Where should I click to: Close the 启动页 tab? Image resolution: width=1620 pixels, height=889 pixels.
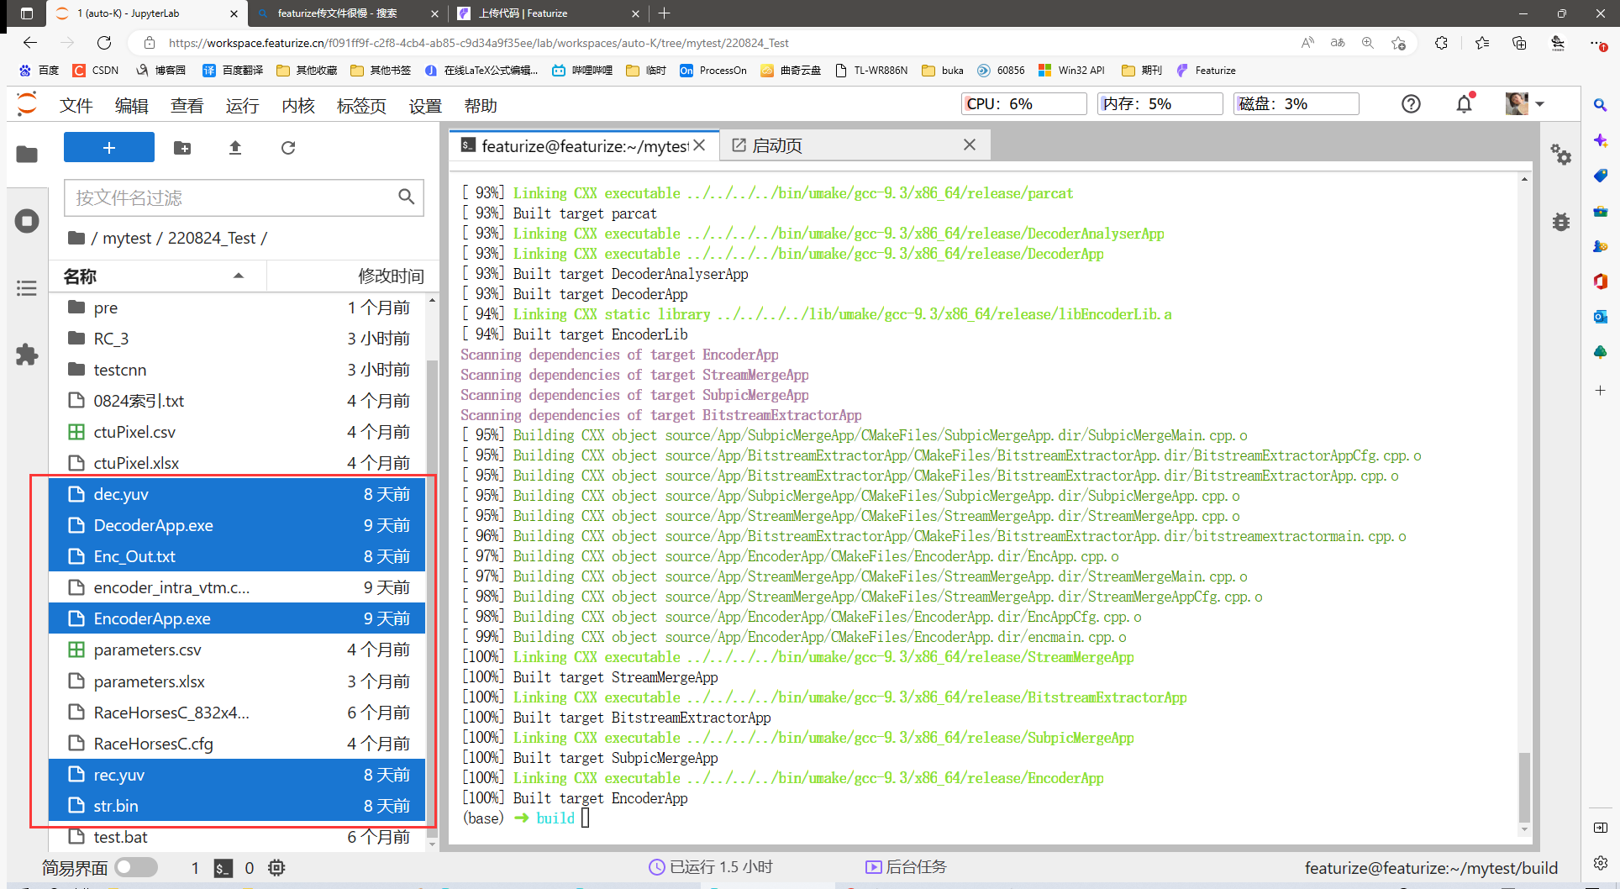pyautogui.click(x=970, y=145)
